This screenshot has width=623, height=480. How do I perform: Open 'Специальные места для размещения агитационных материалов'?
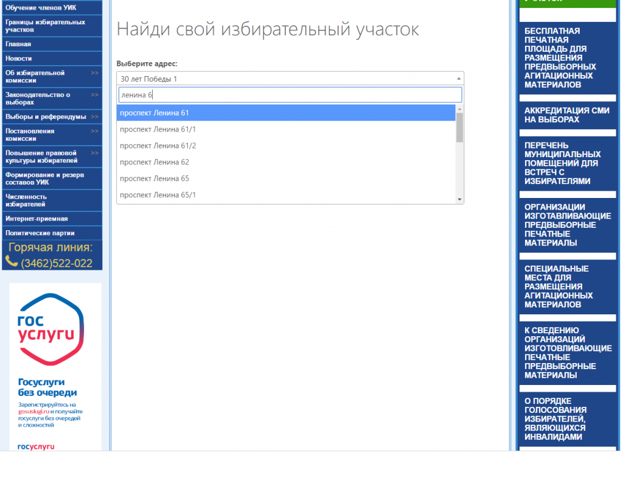pos(558,286)
